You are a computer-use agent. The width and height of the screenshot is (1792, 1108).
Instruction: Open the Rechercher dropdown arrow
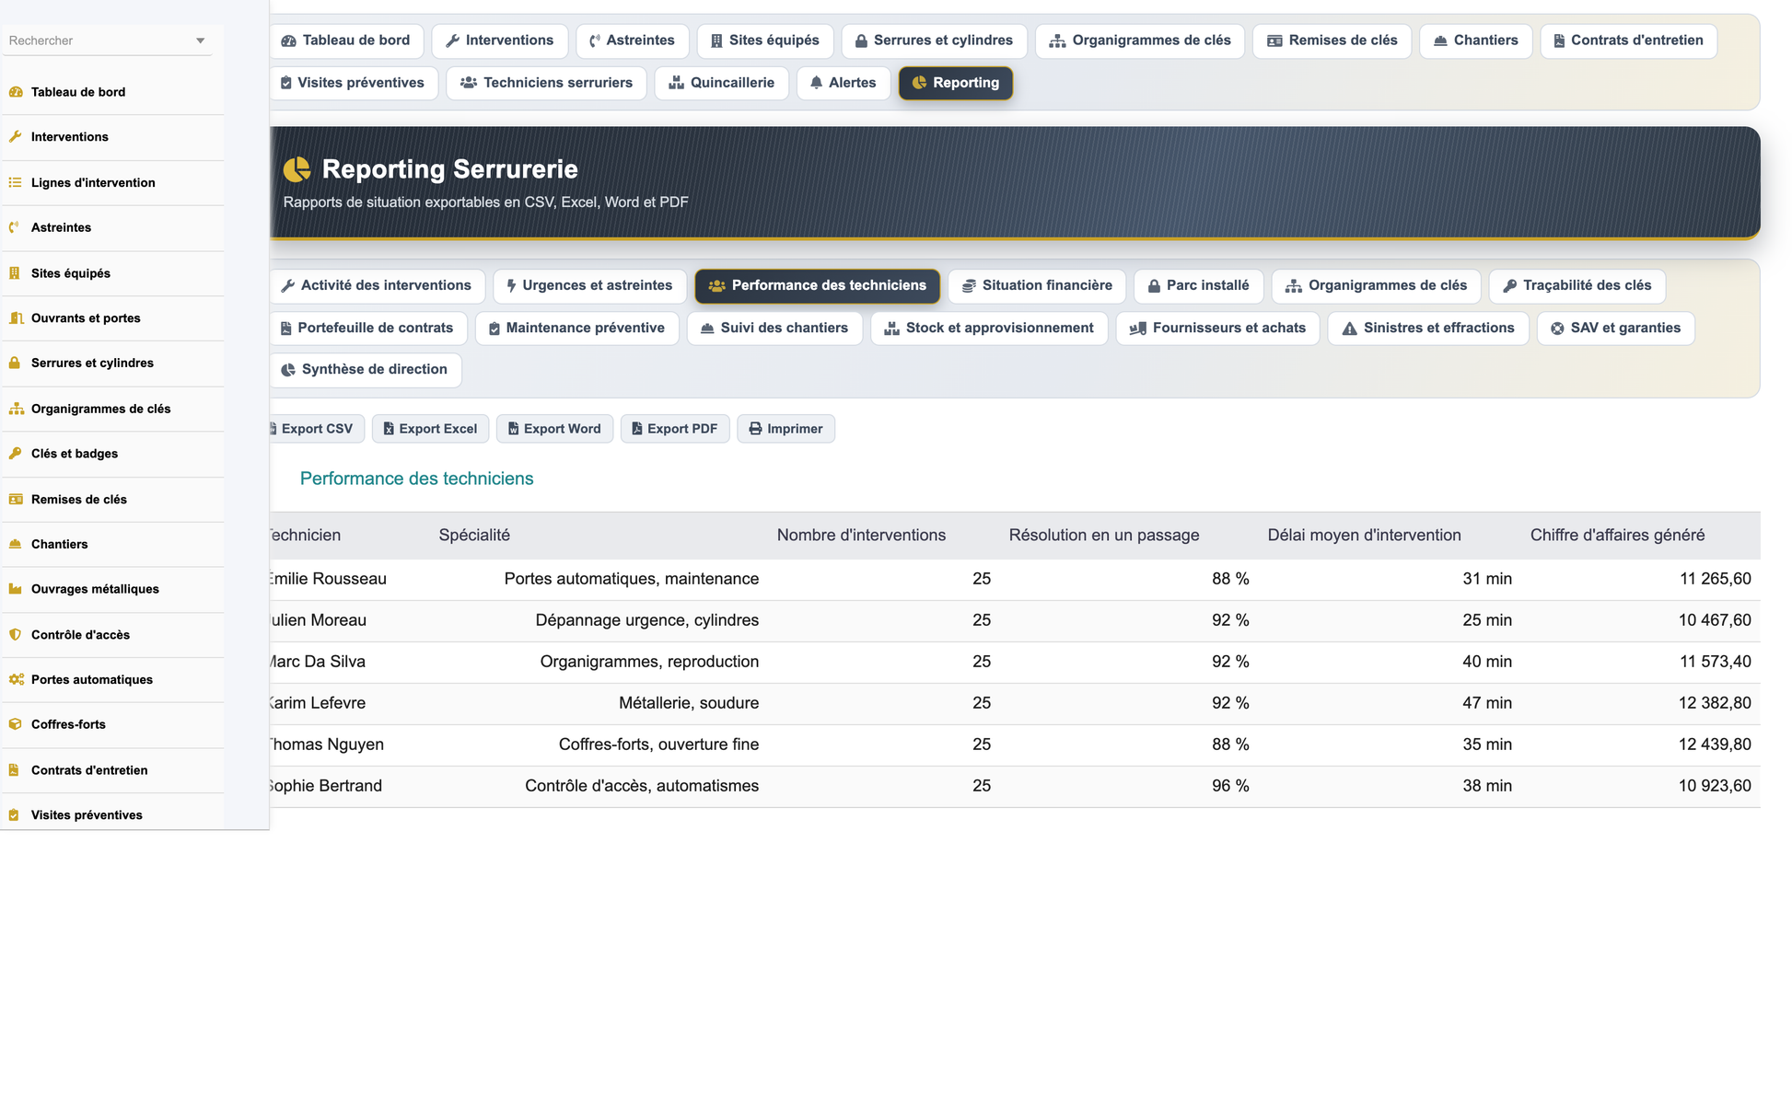point(200,40)
